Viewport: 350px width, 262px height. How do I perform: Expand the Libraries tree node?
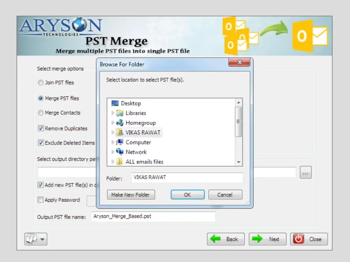(x=113, y=113)
